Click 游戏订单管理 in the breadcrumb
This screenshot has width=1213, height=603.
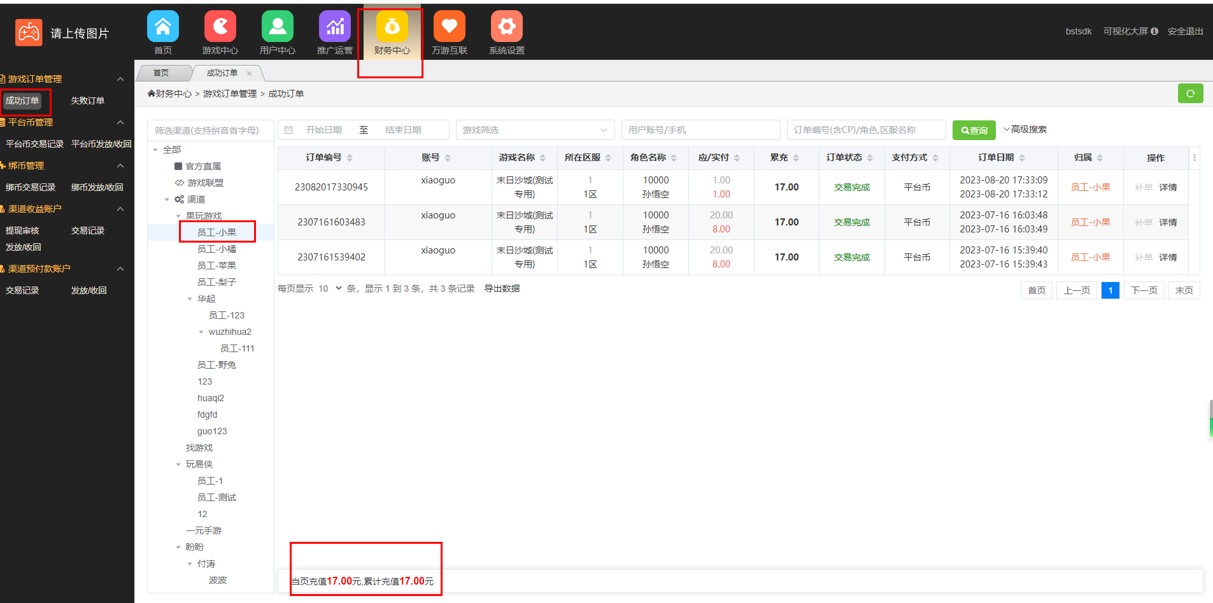[230, 94]
